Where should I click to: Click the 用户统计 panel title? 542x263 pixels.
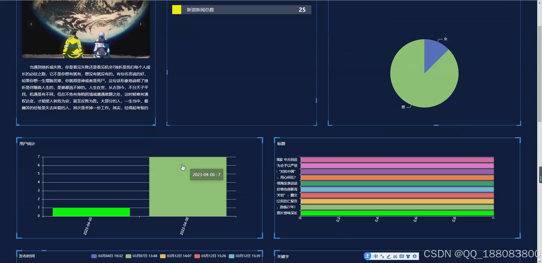point(27,144)
